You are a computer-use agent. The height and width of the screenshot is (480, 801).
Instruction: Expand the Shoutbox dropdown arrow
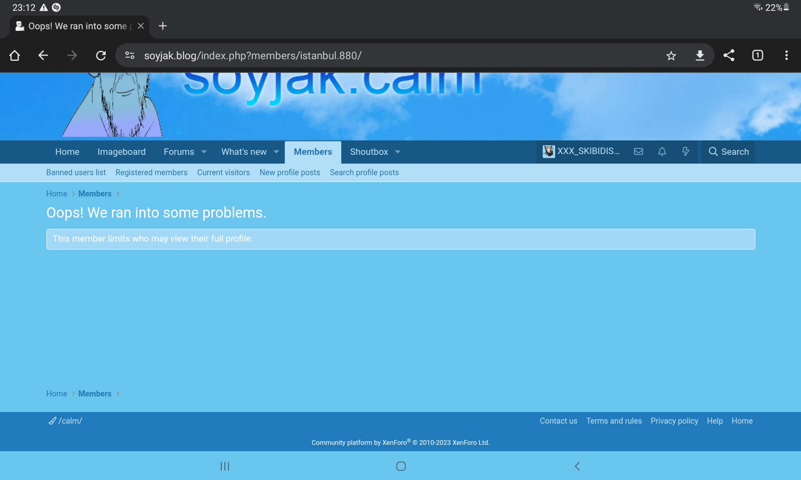[x=398, y=152]
